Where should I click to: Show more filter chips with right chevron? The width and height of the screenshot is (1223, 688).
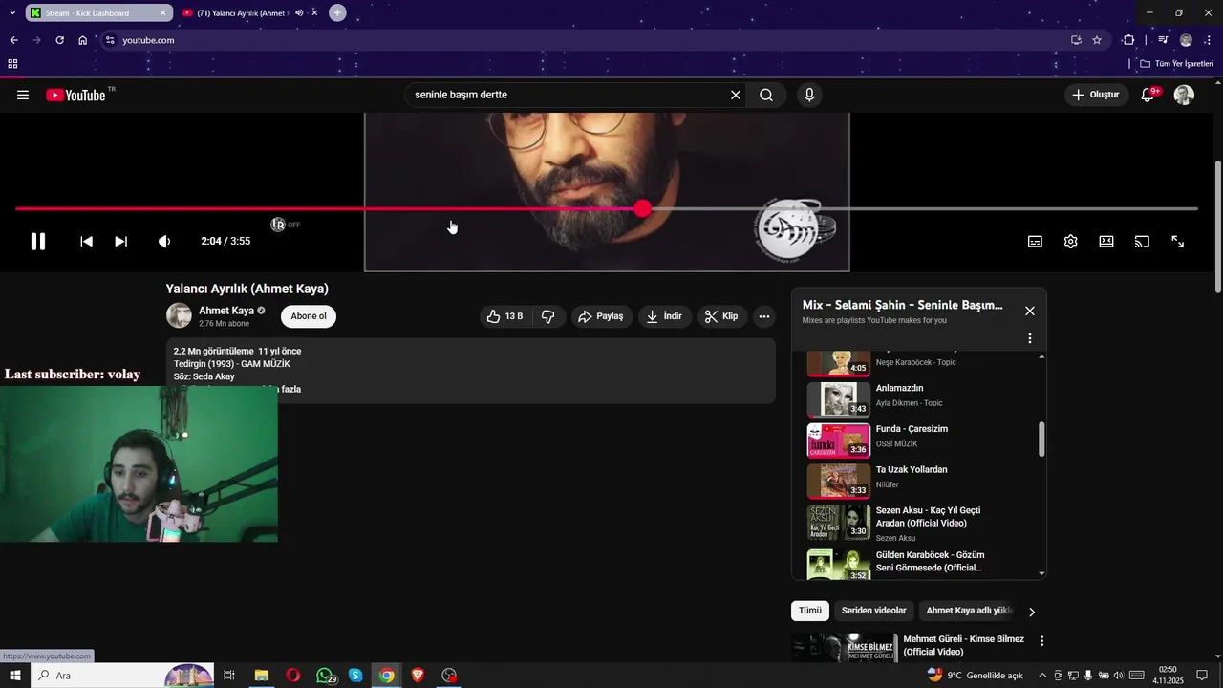tap(1032, 612)
